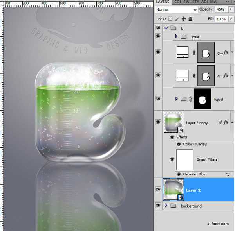Select liquid group black mask thumbnail

(202, 99)
